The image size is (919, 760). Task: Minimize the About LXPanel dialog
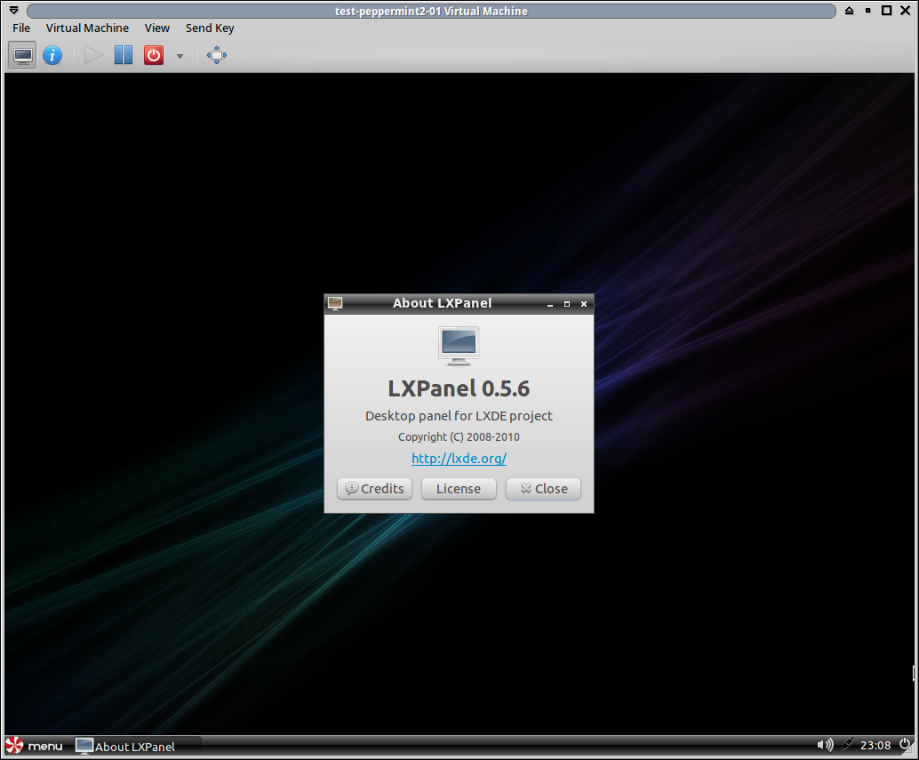tap(550, 304)
